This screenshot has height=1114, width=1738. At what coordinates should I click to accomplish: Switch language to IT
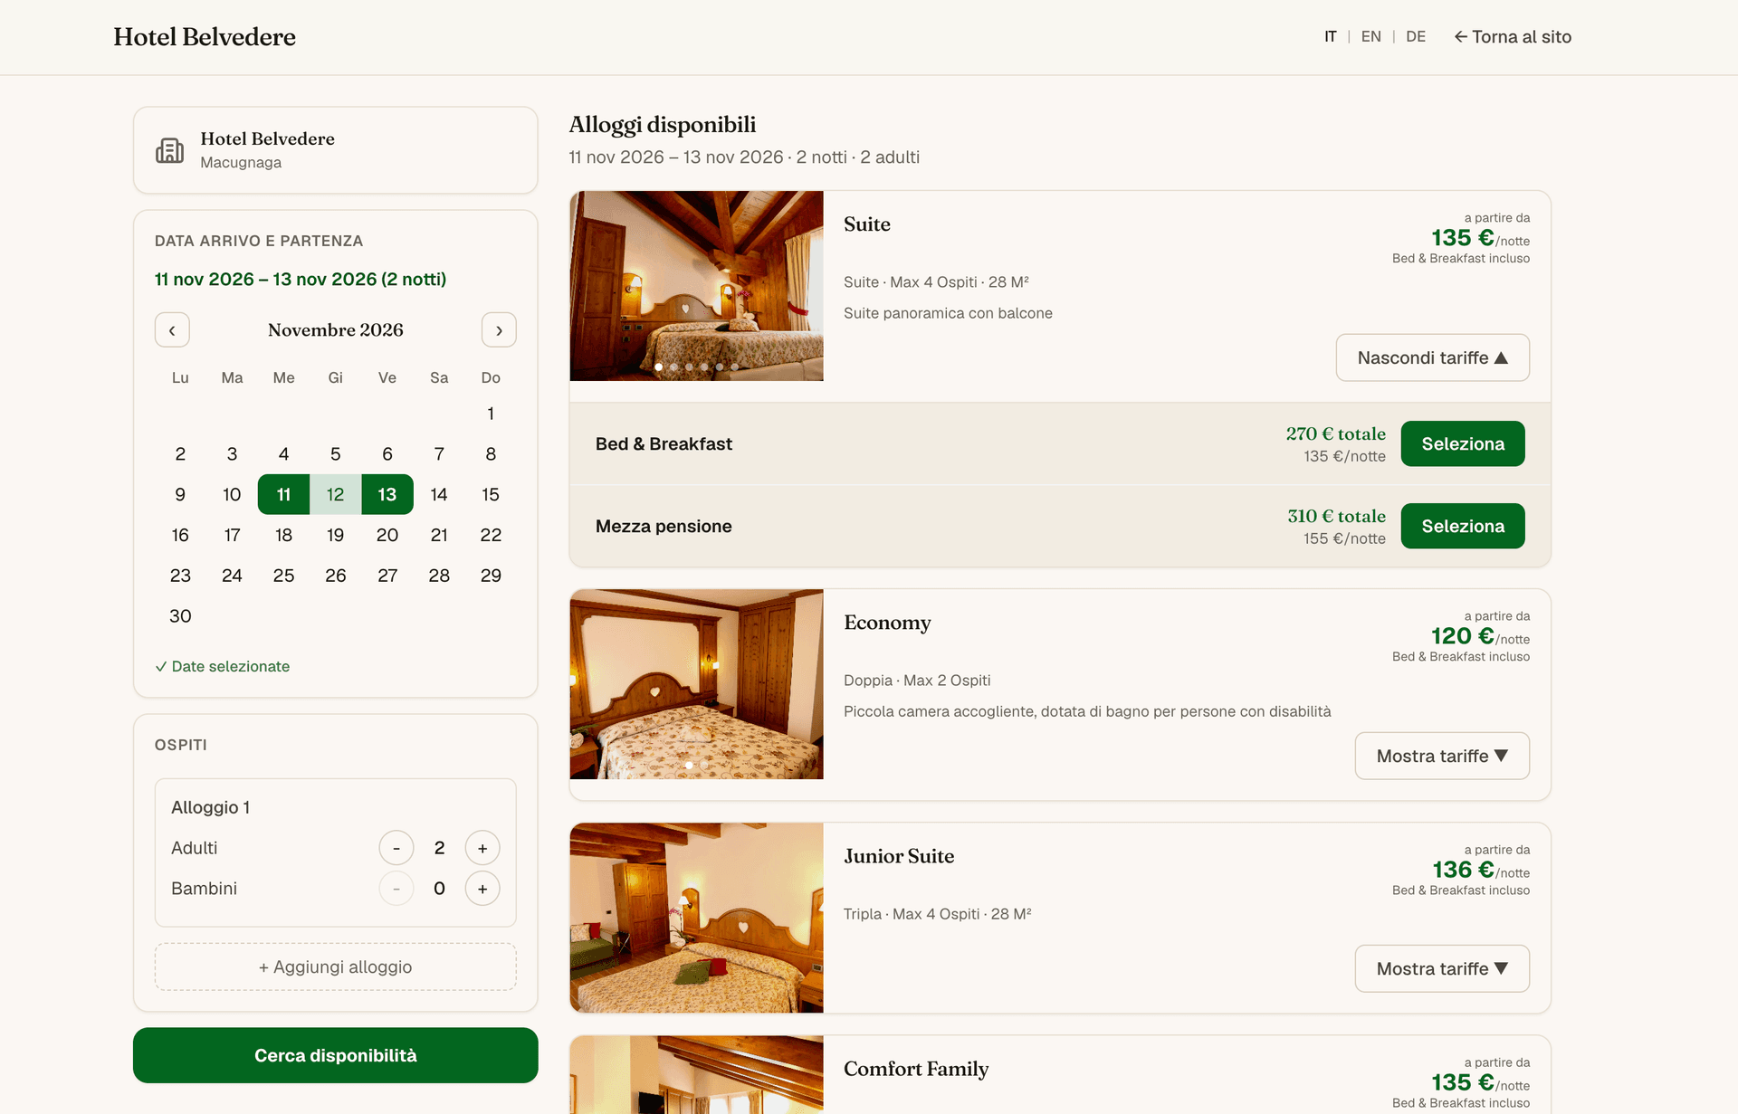[x=1330, y=36]
